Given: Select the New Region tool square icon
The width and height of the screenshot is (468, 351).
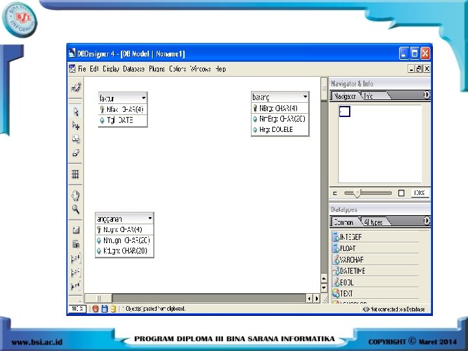Looking at the screenshot, I should (76, 230).
